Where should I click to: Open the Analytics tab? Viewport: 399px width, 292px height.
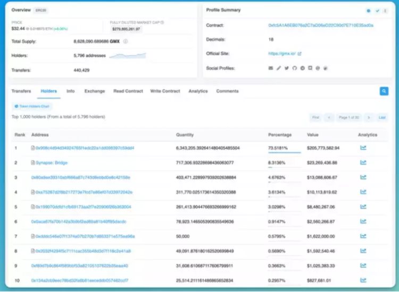[x=198, y=91]
